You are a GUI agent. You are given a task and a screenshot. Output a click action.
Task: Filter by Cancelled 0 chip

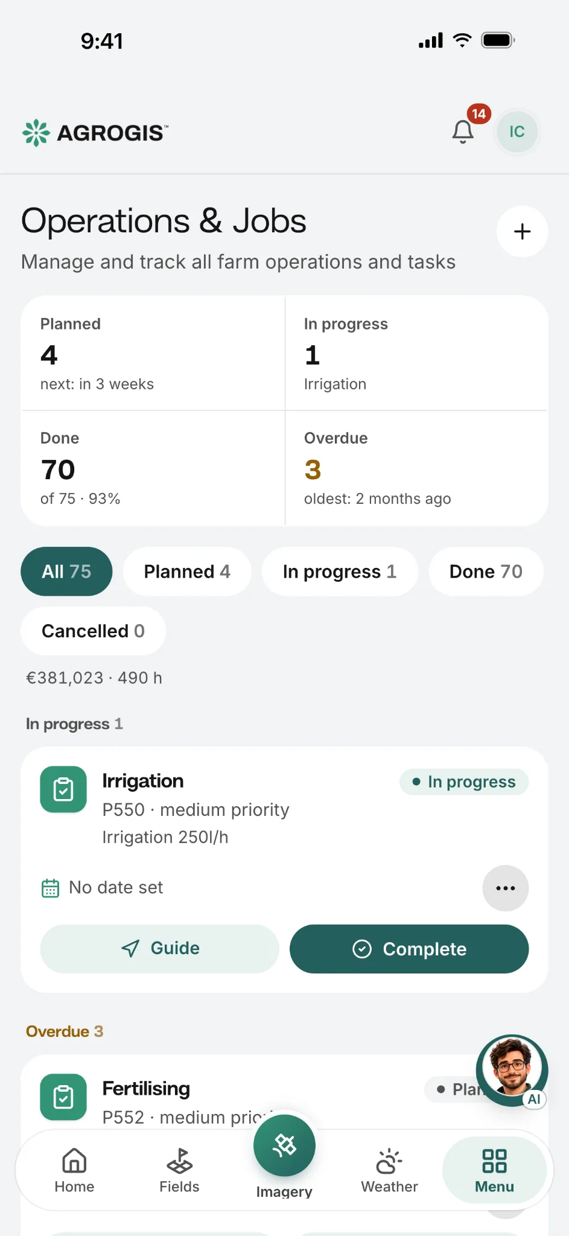pos(93,631)
